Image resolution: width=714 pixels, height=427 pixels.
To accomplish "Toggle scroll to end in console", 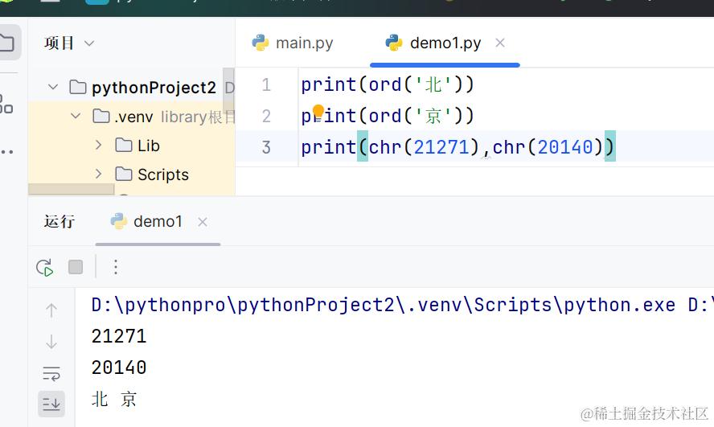I will coord(51,403).
